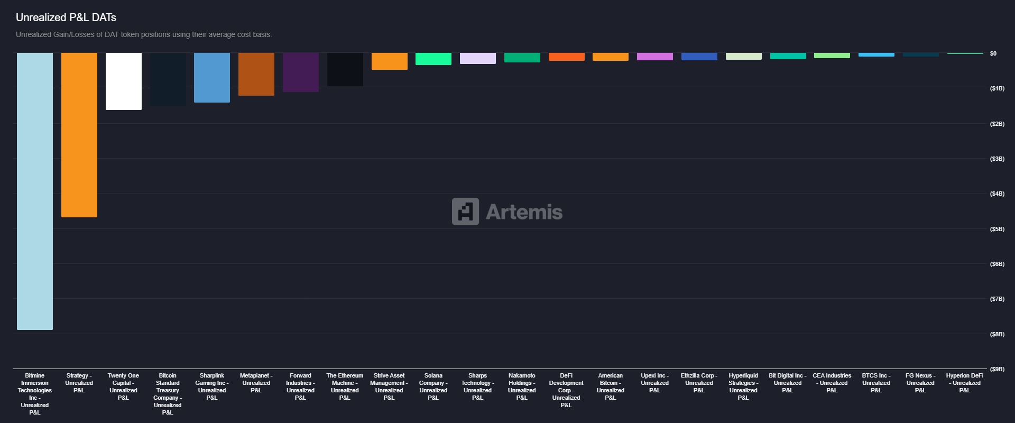Click the ($5B) y-axis tick label
1015x423 pixels.
click(x=997, y=229)
